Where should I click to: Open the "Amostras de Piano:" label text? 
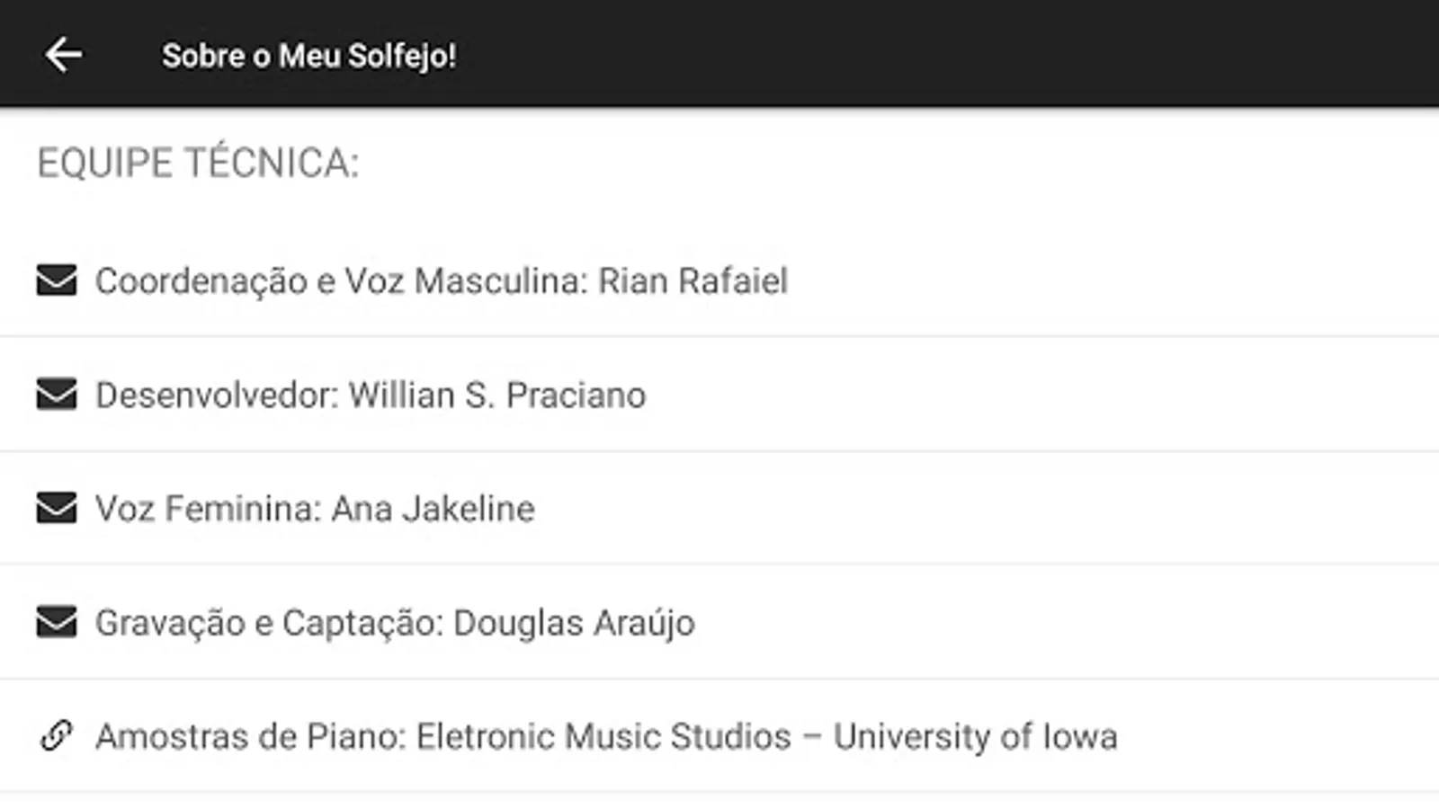(x=251, y=736)
